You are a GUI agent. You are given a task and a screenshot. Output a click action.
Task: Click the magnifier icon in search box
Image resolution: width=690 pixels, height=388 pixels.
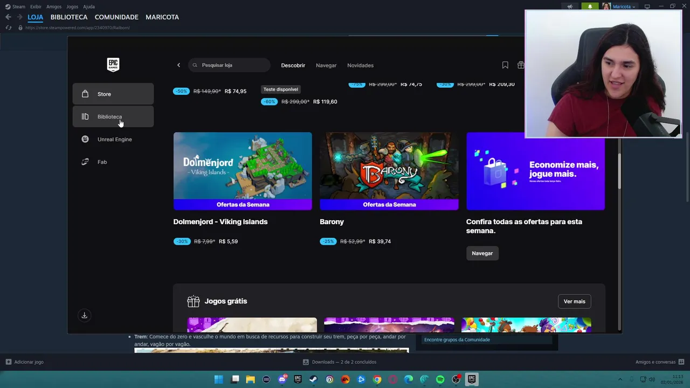pyautogui.click(x=195, y=65)
